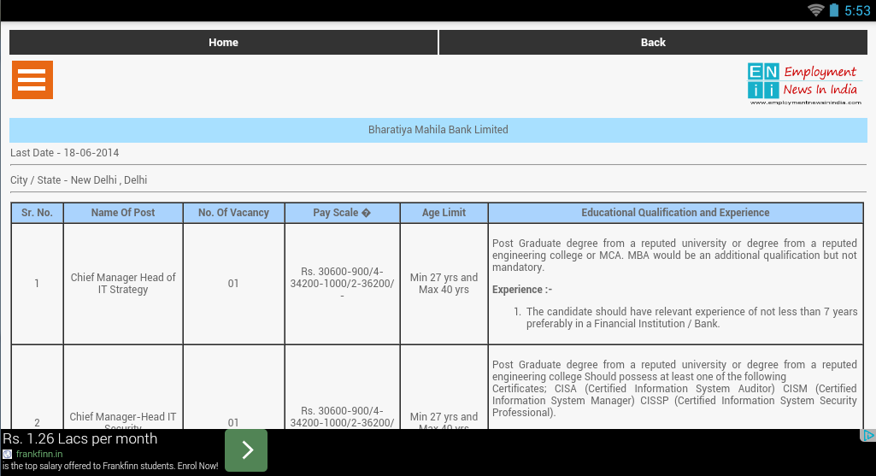Tap the green ad arrow button
This screenshot has height=476, width=876.
click(246, 450)
